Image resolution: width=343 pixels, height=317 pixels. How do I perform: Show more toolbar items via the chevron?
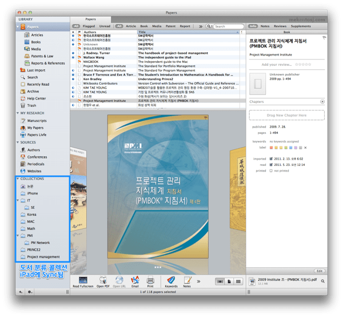coord(198,281)
